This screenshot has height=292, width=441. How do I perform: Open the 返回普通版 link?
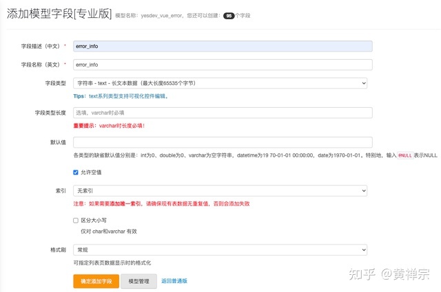[174, 281]
